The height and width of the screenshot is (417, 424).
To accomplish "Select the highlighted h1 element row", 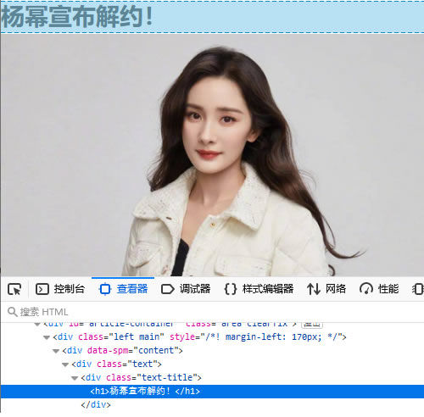I will [212, 392].
